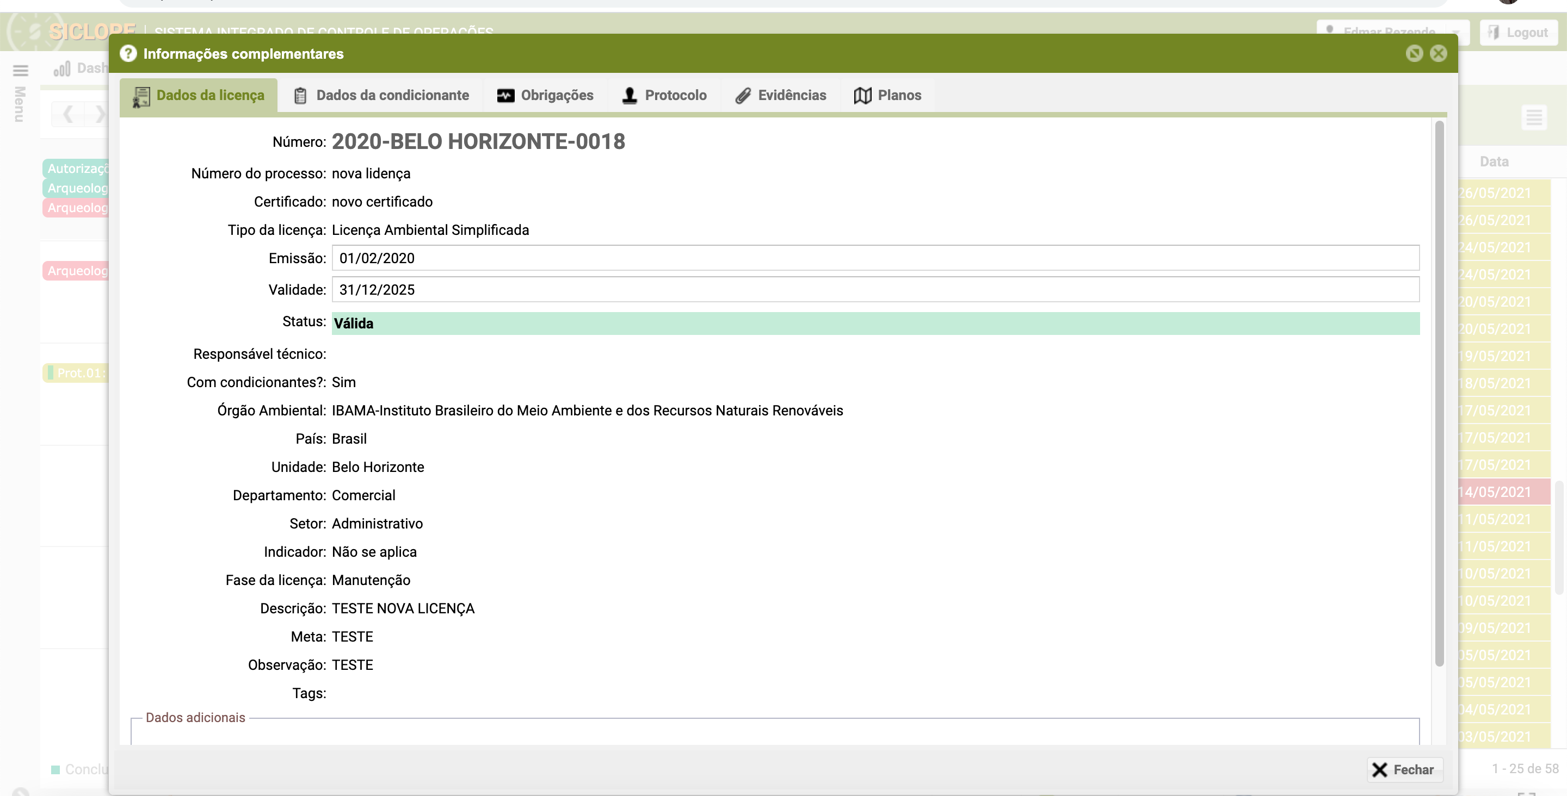Click the license certificate tab icon
Screen dimensions: 1567x796
tap(141, 96)
